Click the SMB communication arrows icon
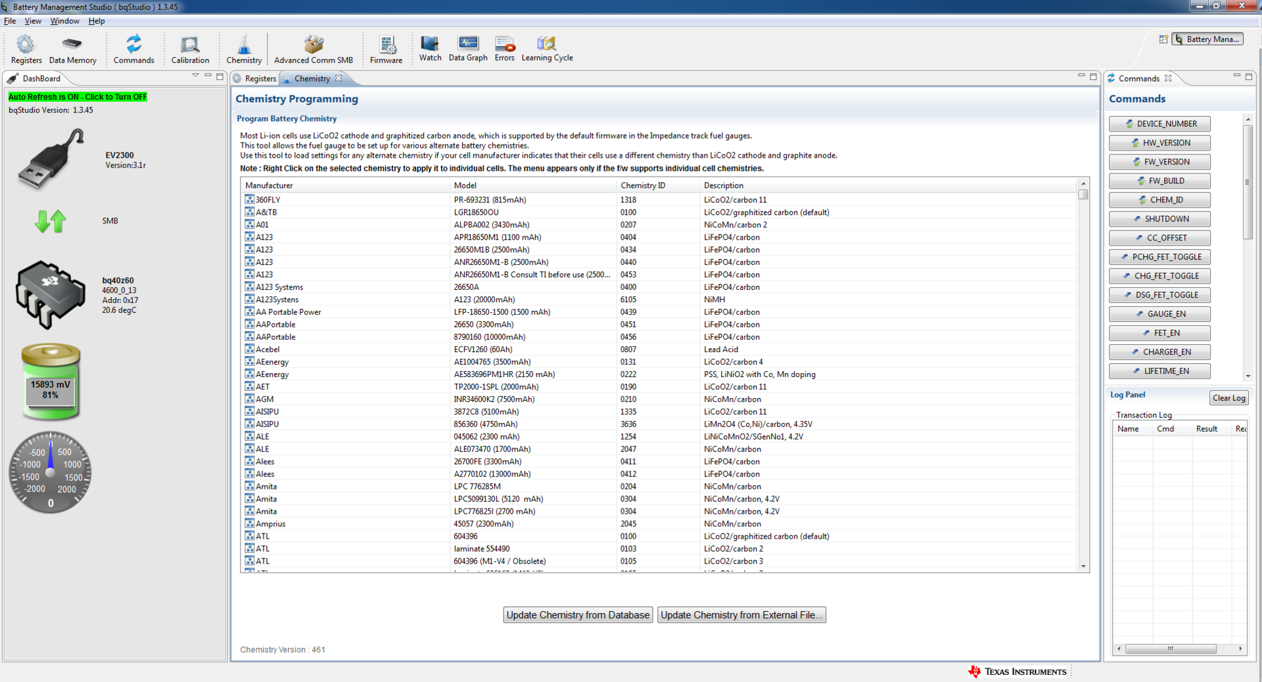 [x=51, y=221]
